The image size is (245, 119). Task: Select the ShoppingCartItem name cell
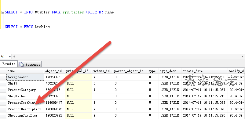(25, 116)
